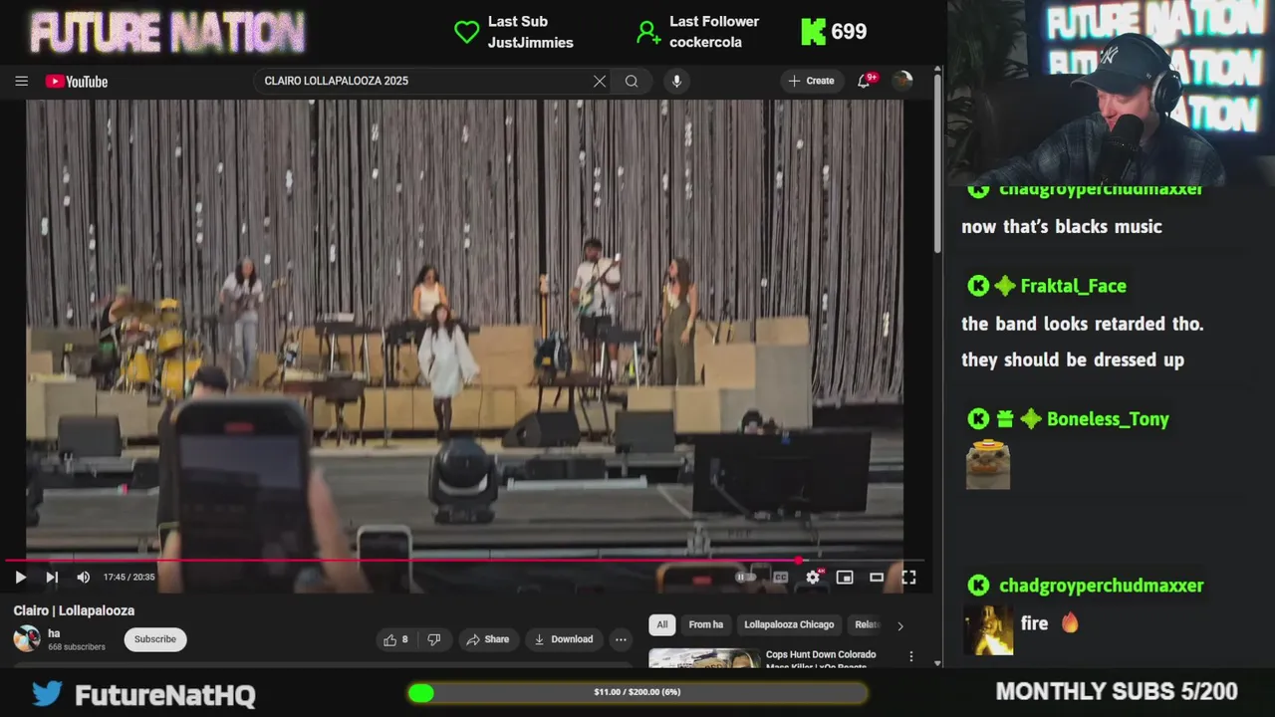Screen dimensions: 1275x717
Task: Skip to the next video
Action: pos(52,577)
